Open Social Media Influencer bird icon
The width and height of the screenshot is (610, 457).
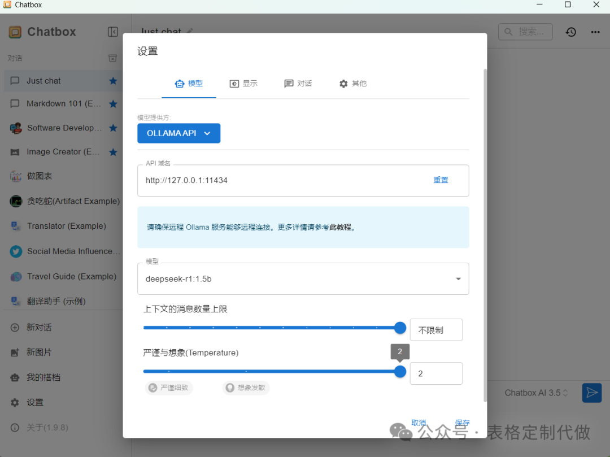pos(16,251)
